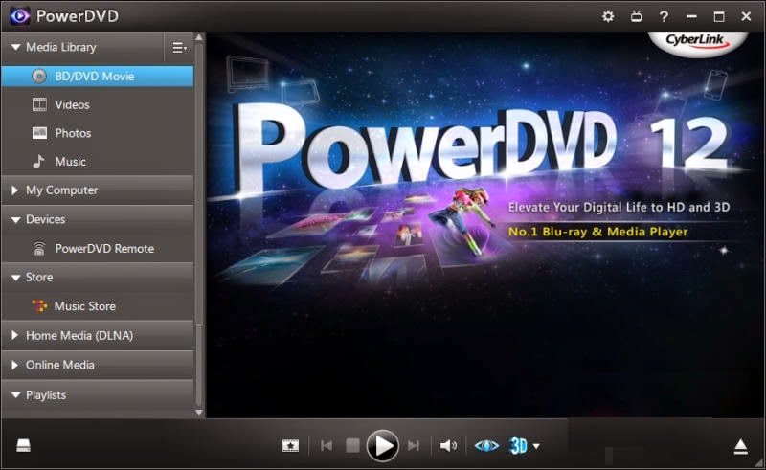Click the sidebar scrollbar thumb
The height and width of the screenshot is (470, 766).
(x=199, y=183)
